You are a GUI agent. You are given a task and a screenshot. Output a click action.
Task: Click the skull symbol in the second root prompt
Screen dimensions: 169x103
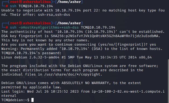(x=21, y=23)
